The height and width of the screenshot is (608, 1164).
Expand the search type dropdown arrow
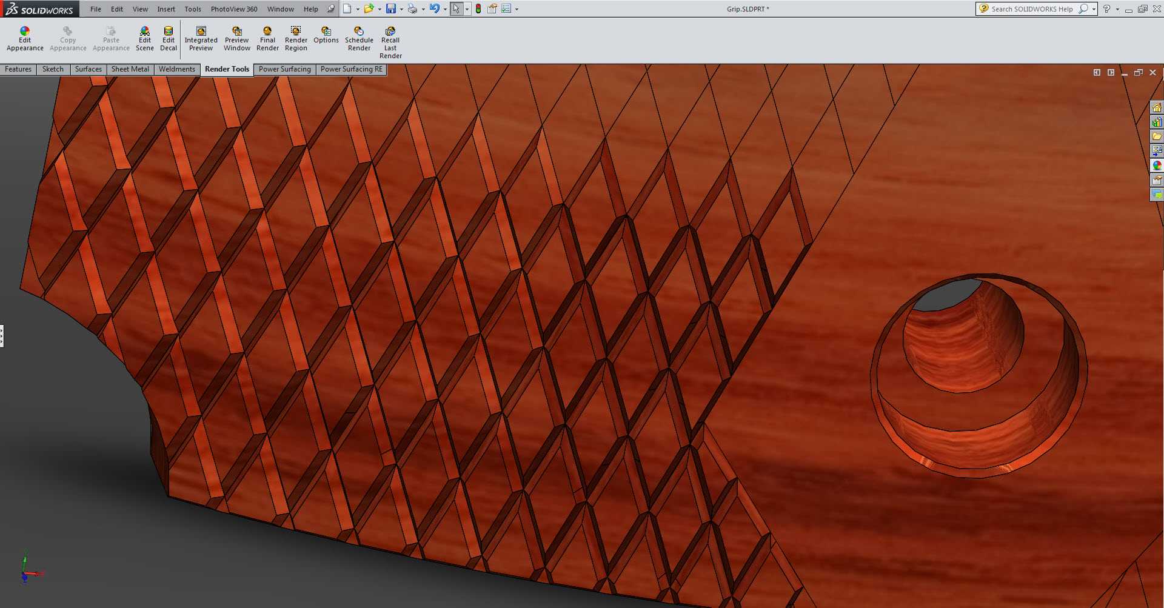1094,9
